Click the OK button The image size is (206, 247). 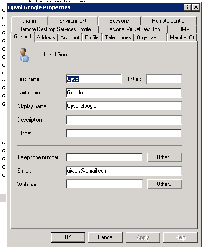point(68,237)
